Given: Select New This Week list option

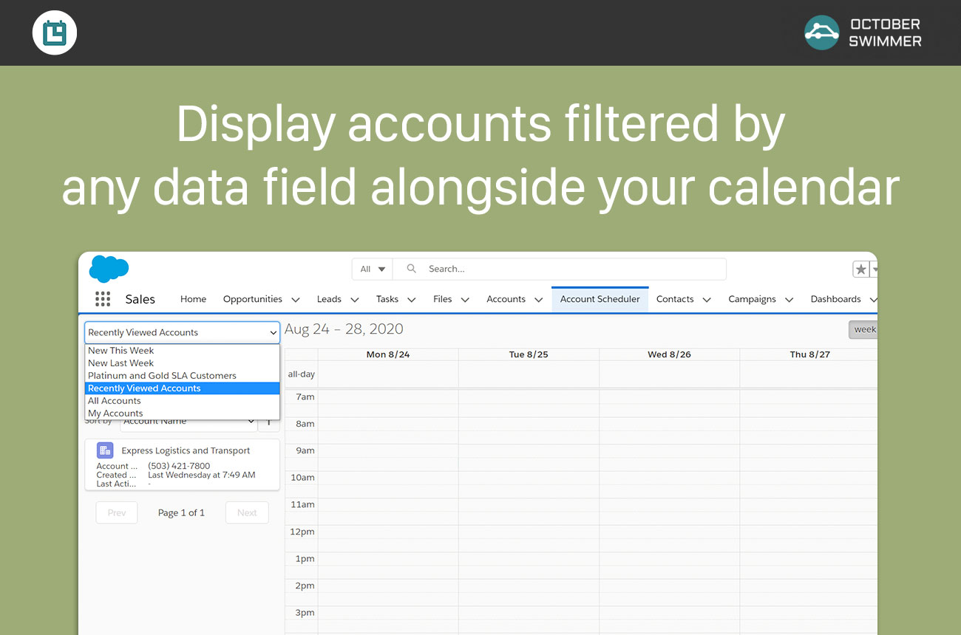Looking at the screenshot, I should tap(121, 351).
